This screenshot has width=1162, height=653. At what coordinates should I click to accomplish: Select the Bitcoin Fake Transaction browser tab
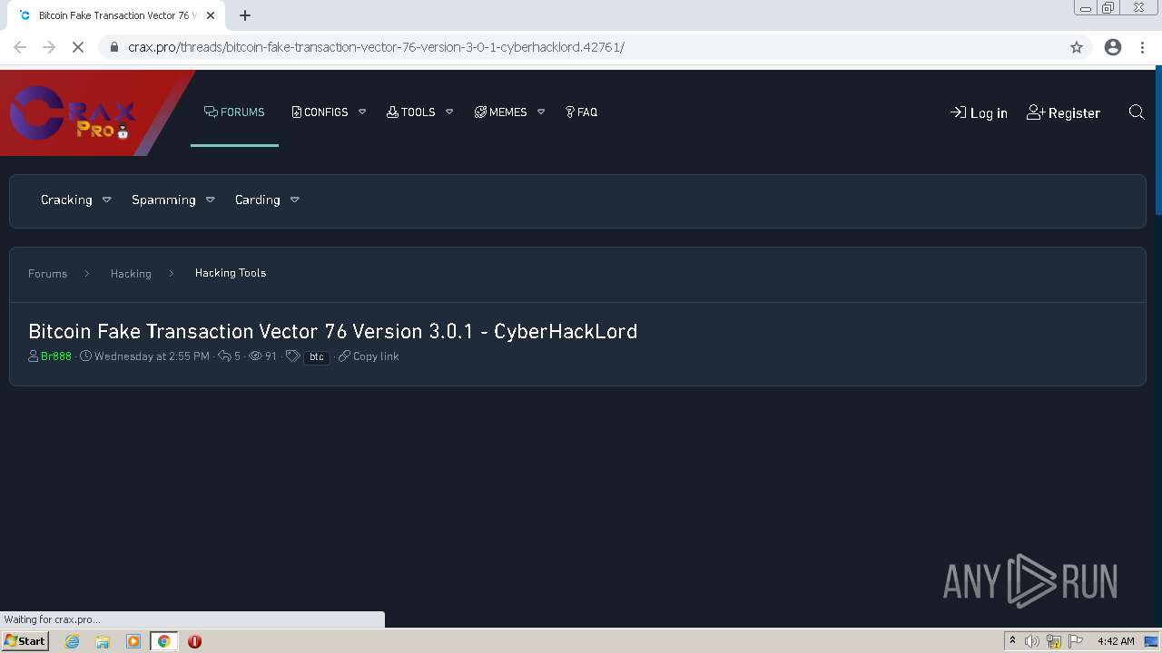pyautogui.click(x=116, y=15)
